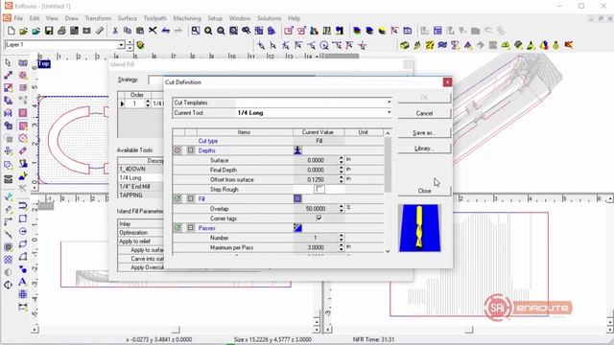614x345 pixels.
Task: Click the Overlap percentage stepper
Action: point(342,209)
